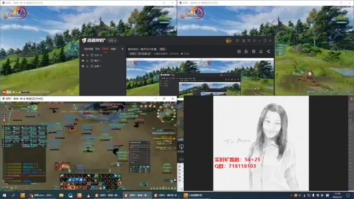Open the hamburger menu in streaming app title bar
Viewport: 354px width, 199px height.
click(254, 41)
